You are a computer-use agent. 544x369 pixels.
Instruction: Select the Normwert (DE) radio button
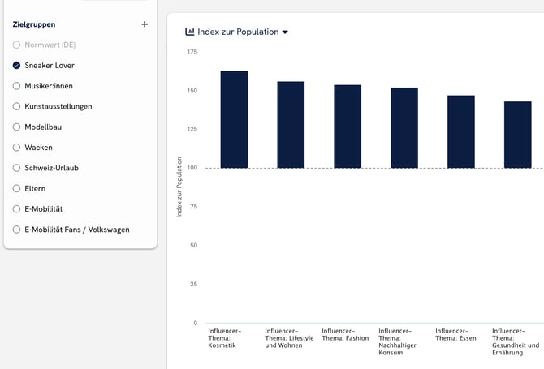pos(17,45)
